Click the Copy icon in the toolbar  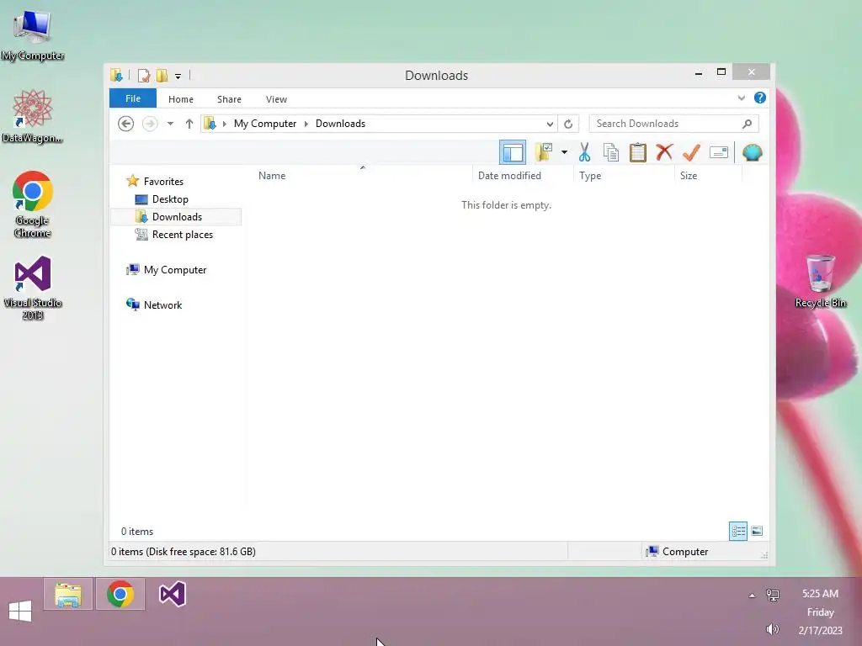(x=611, y=152)
